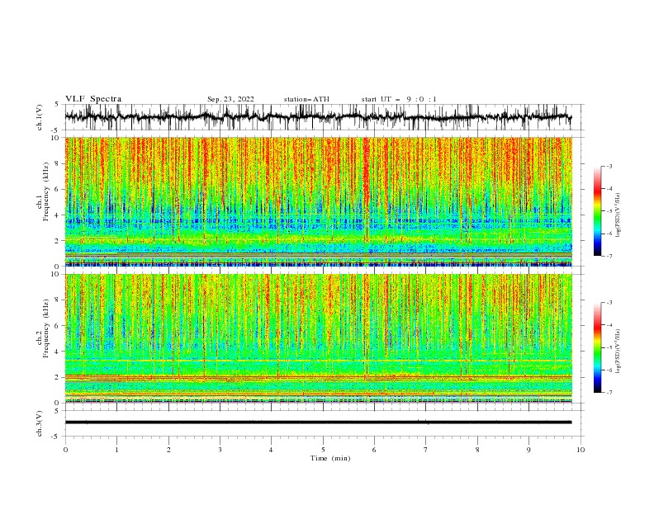Click time axis tick label "7"

pos(426,450)
